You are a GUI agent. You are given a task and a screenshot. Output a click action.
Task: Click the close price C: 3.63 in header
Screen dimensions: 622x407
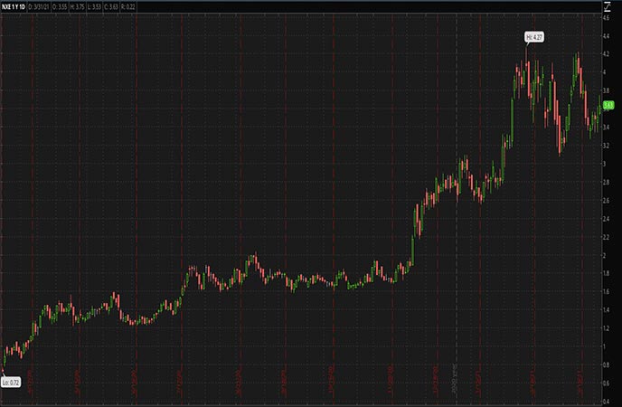coord(110,6)
